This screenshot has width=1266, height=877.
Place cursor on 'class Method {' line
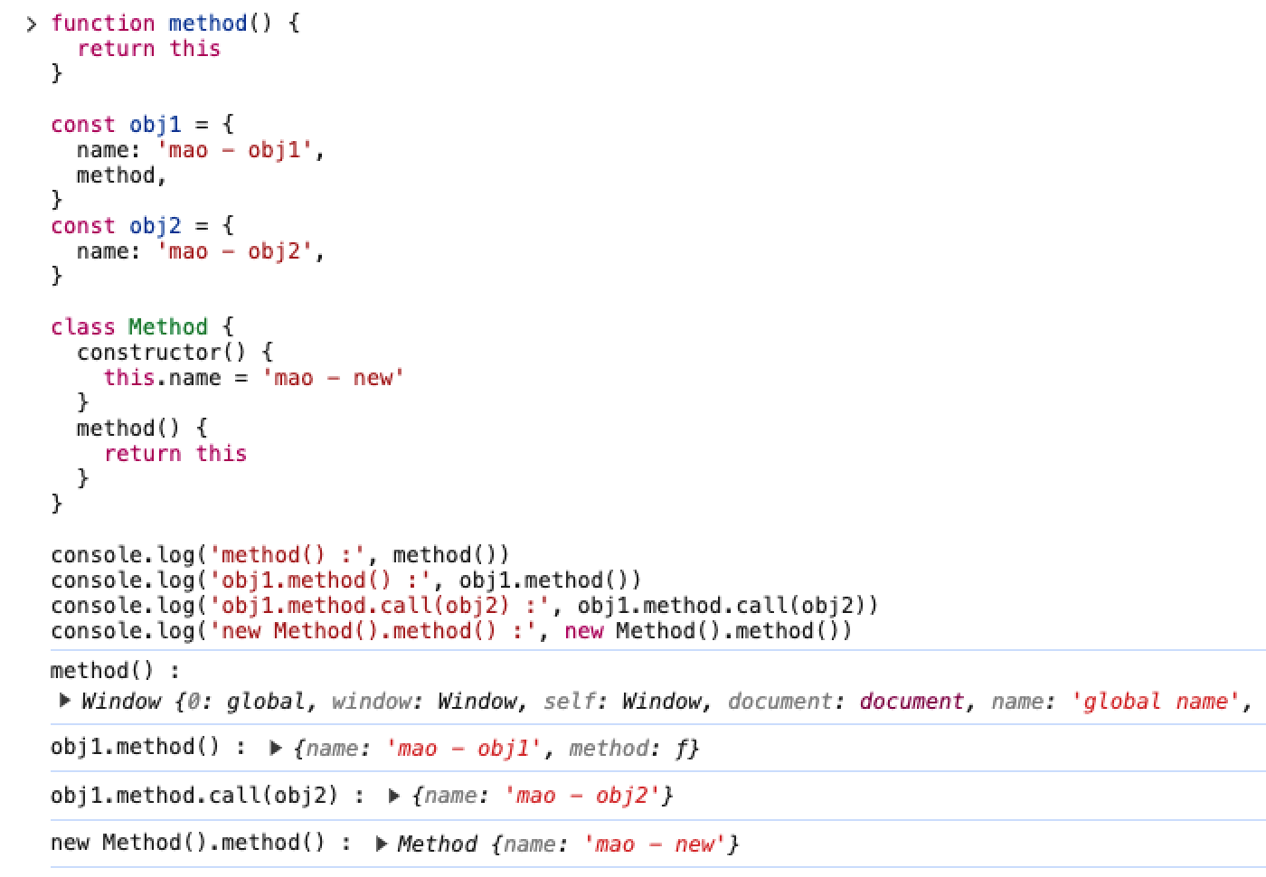[x=142, y=327]
